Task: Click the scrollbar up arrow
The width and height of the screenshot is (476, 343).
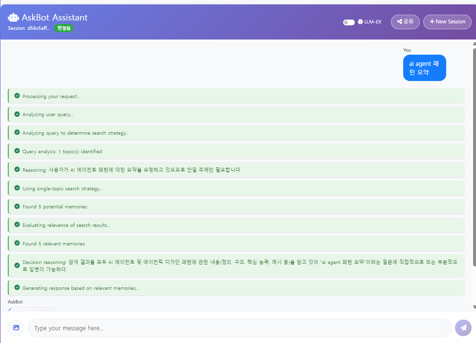Action: click(x=474, y=44)
